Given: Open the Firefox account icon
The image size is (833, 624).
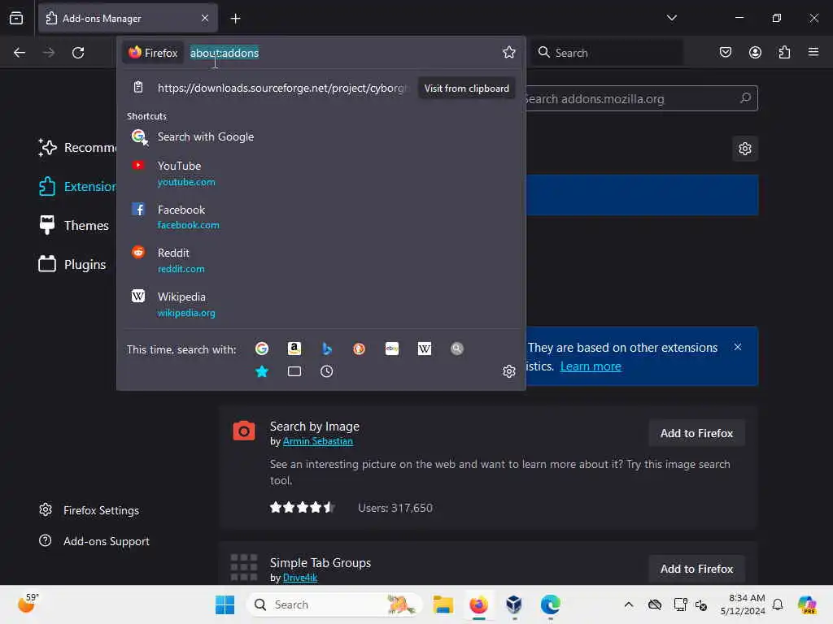Looking at the screenshot, I should pos(755,52).
